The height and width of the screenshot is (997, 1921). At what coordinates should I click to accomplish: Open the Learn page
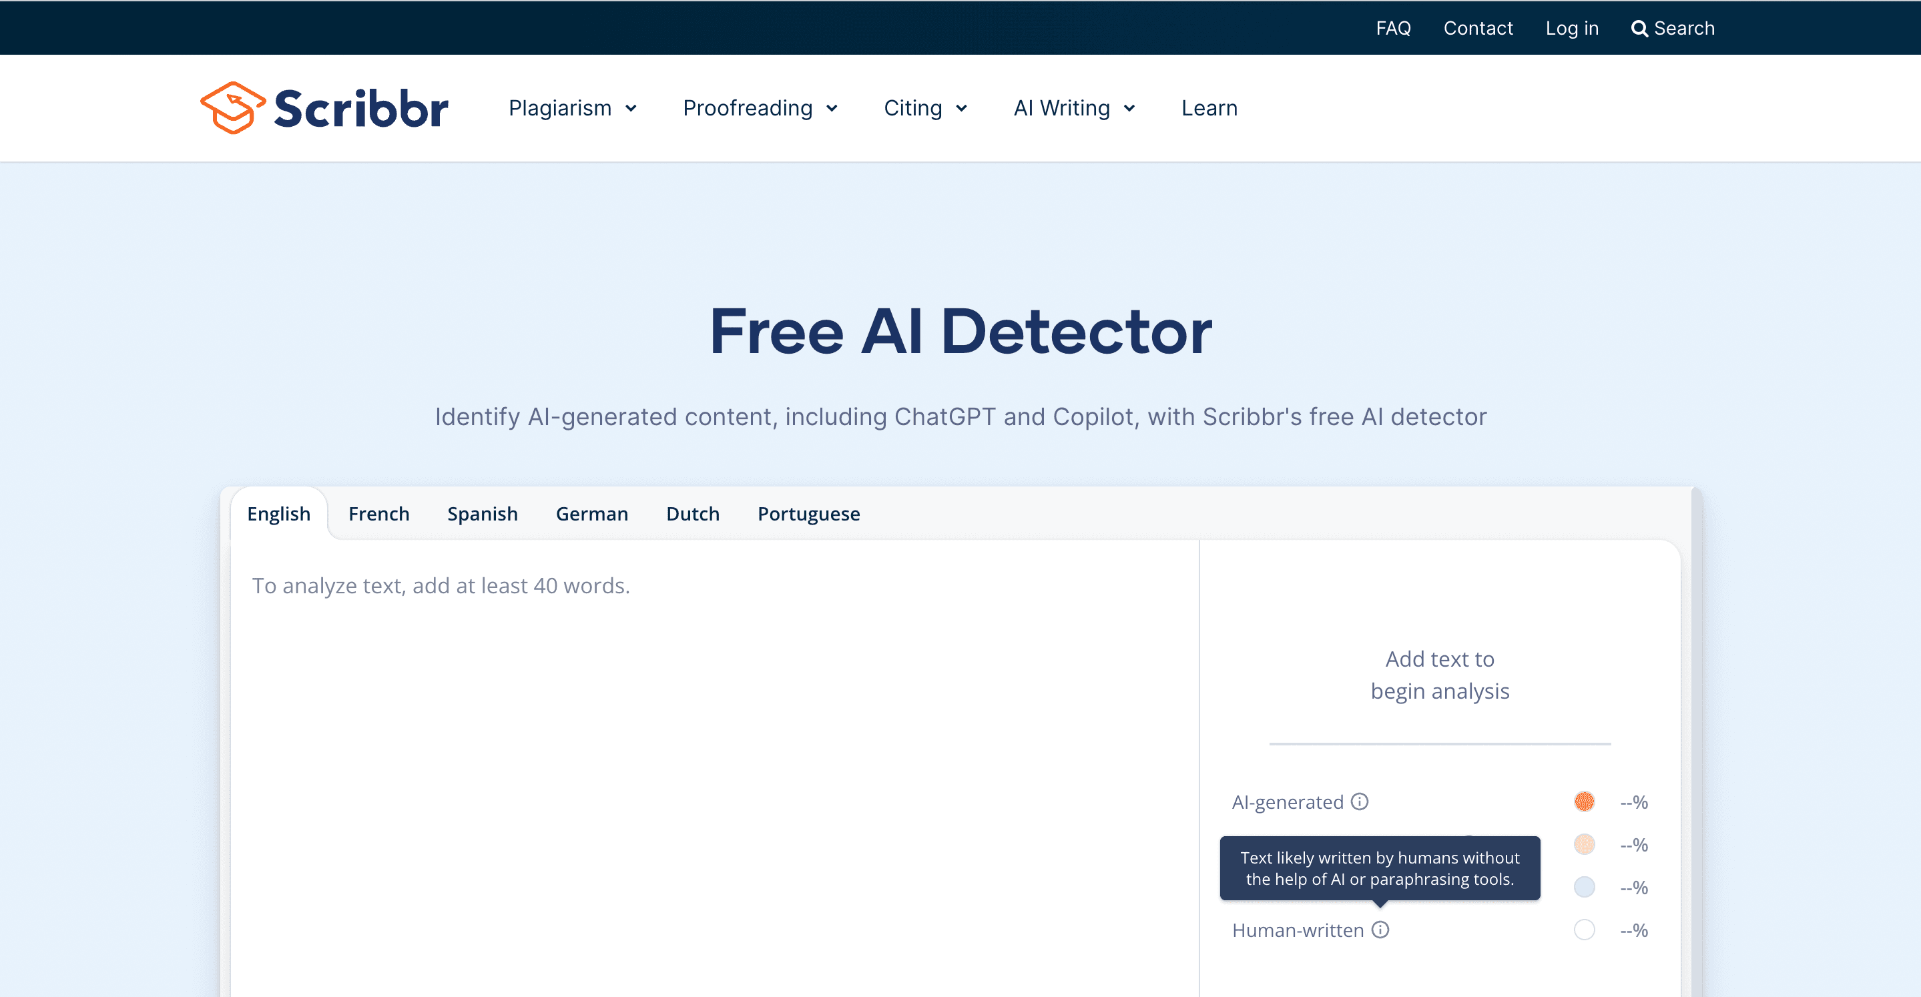click(1209, 108)
